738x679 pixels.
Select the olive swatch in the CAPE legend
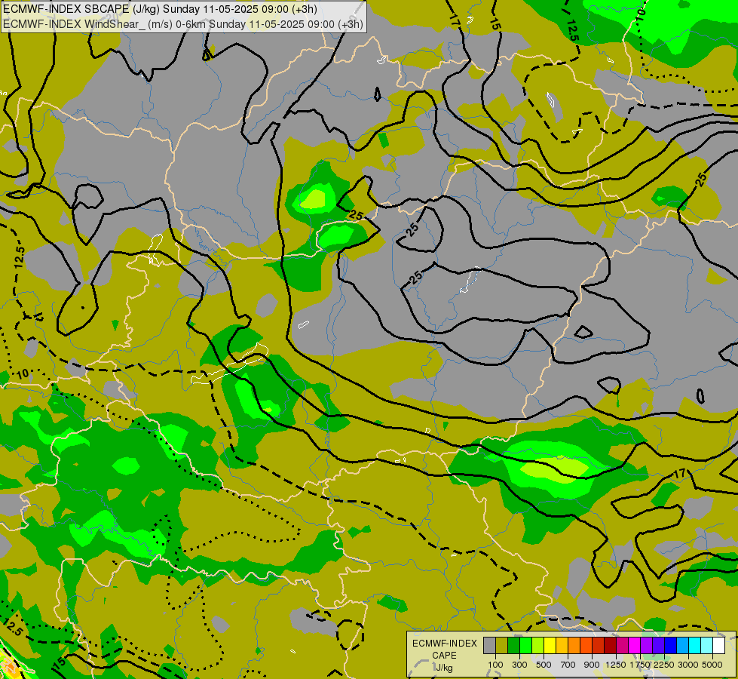pos(501,646)
